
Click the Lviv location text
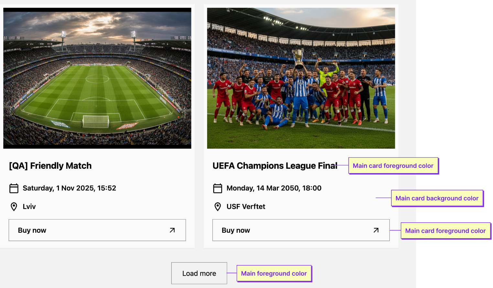point(29,207)
